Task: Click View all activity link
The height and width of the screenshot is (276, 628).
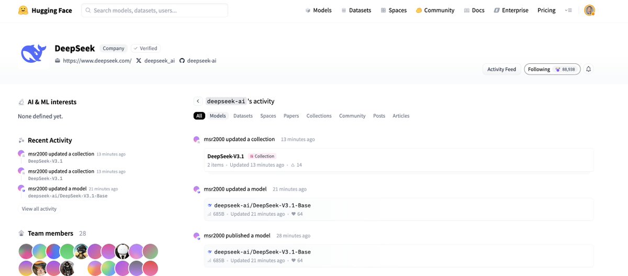Action: pos(39,209)
